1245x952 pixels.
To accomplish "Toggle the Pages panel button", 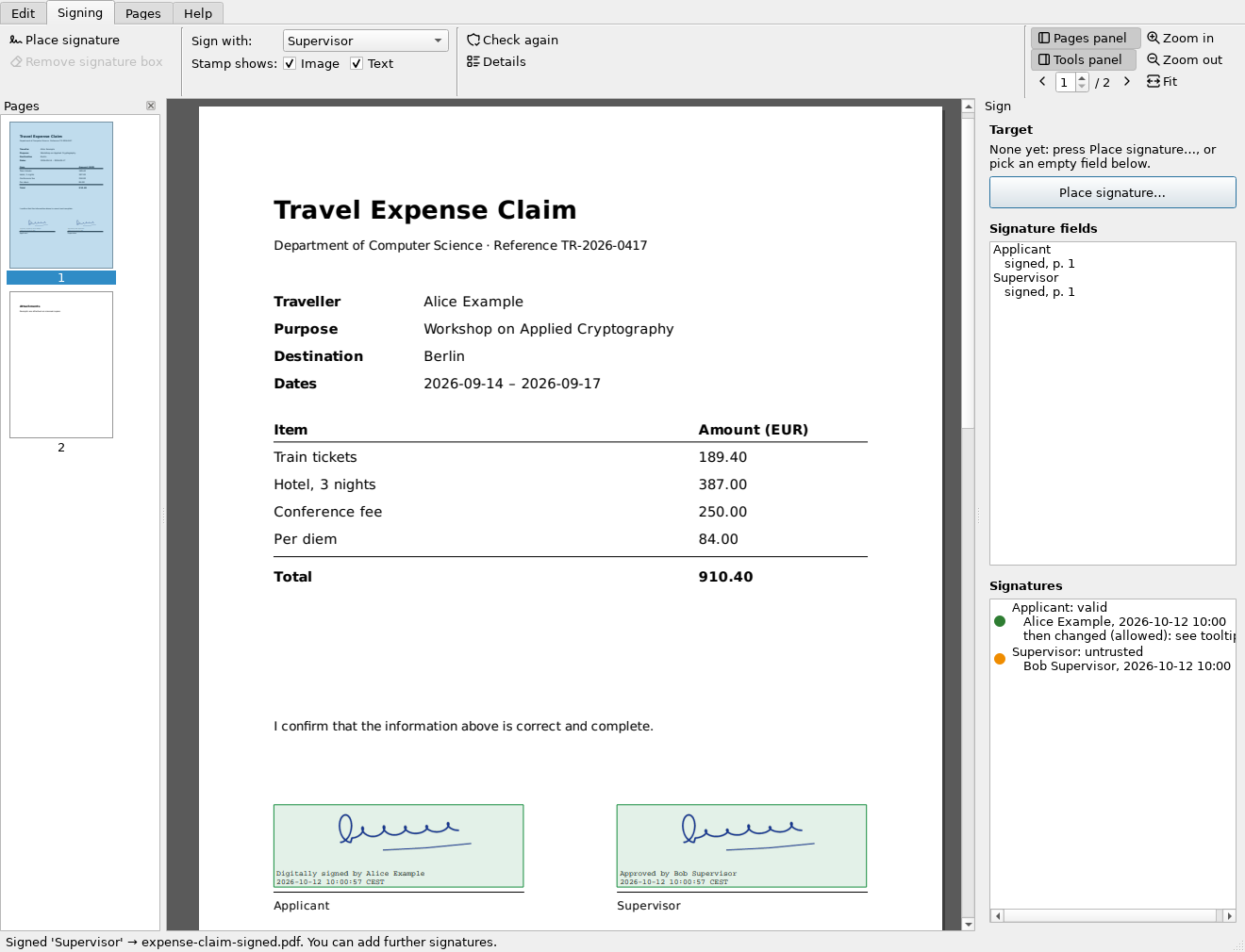I will [x=1085, y=38].
